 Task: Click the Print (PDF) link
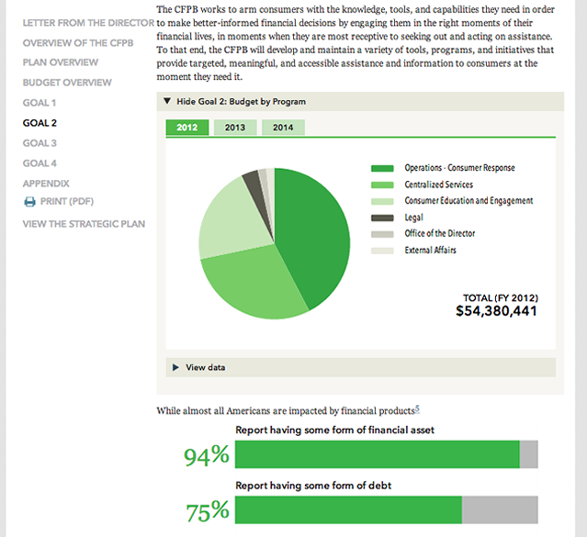67,202
